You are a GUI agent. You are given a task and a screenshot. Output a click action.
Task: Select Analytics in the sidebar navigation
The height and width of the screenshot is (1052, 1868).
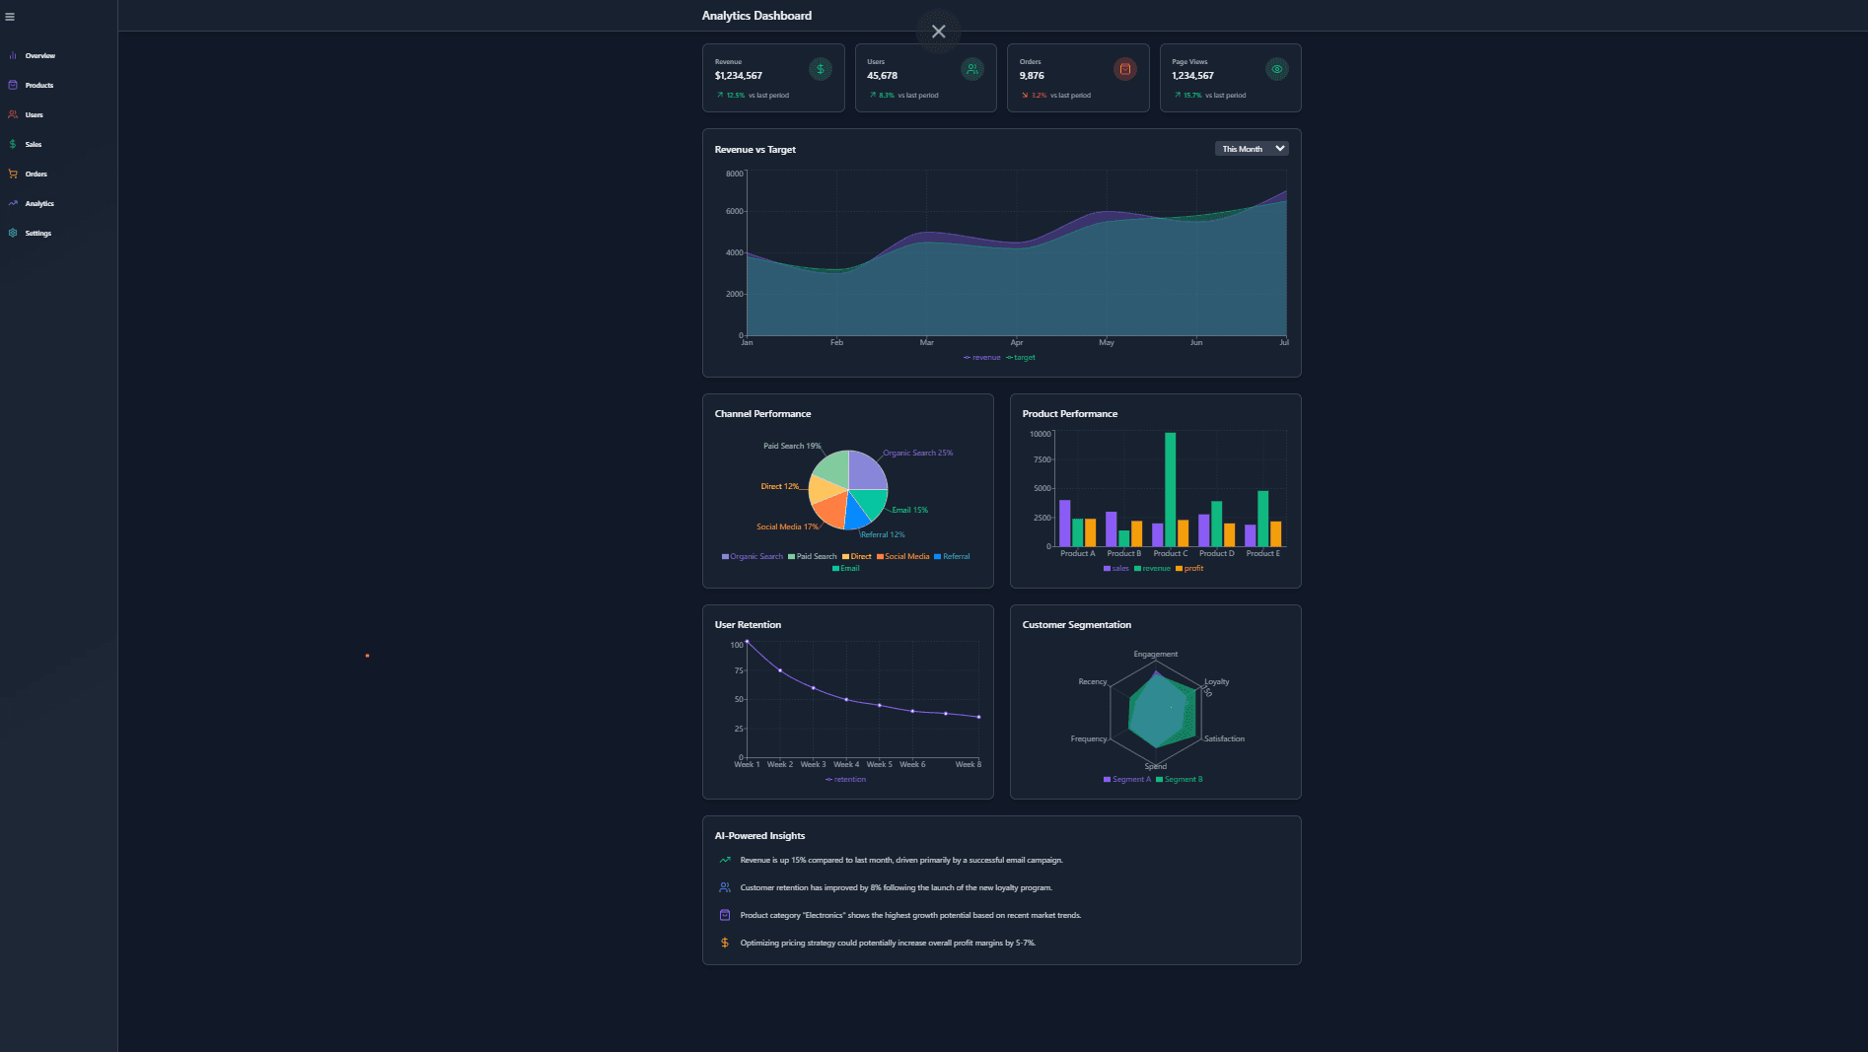(x=39, y=204)
